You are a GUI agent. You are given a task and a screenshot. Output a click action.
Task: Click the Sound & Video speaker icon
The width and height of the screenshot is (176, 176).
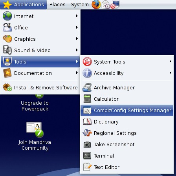pos(7,50)
